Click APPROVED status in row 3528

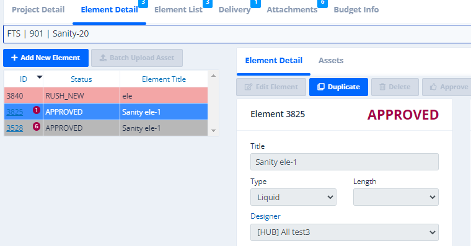pyautogui.click(x=81, y=128)
